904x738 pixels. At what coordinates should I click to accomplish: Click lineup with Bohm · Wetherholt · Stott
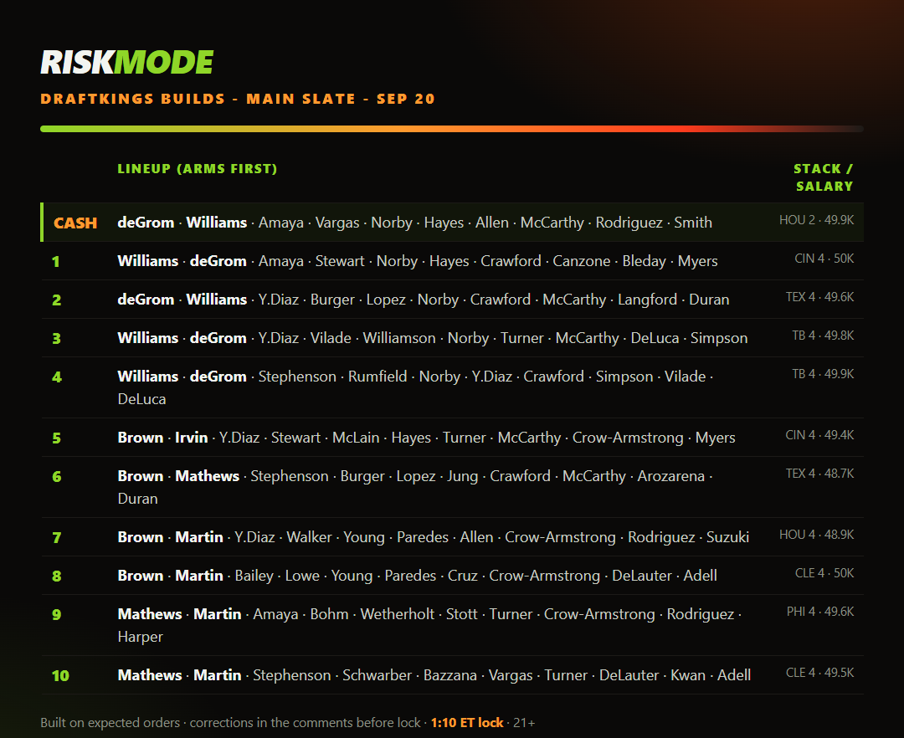tap(429, 626)
